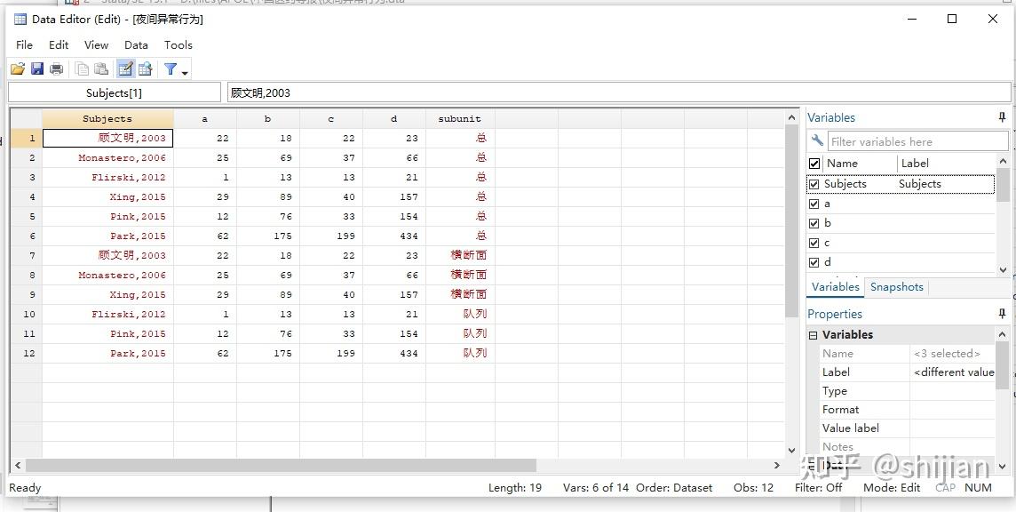Open the wrench dropdown in Variables filter

(817, 140)
